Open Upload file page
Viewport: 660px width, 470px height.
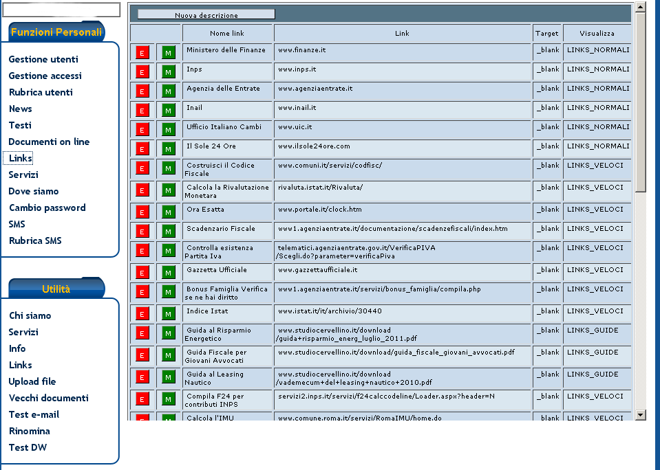point(32,381)
